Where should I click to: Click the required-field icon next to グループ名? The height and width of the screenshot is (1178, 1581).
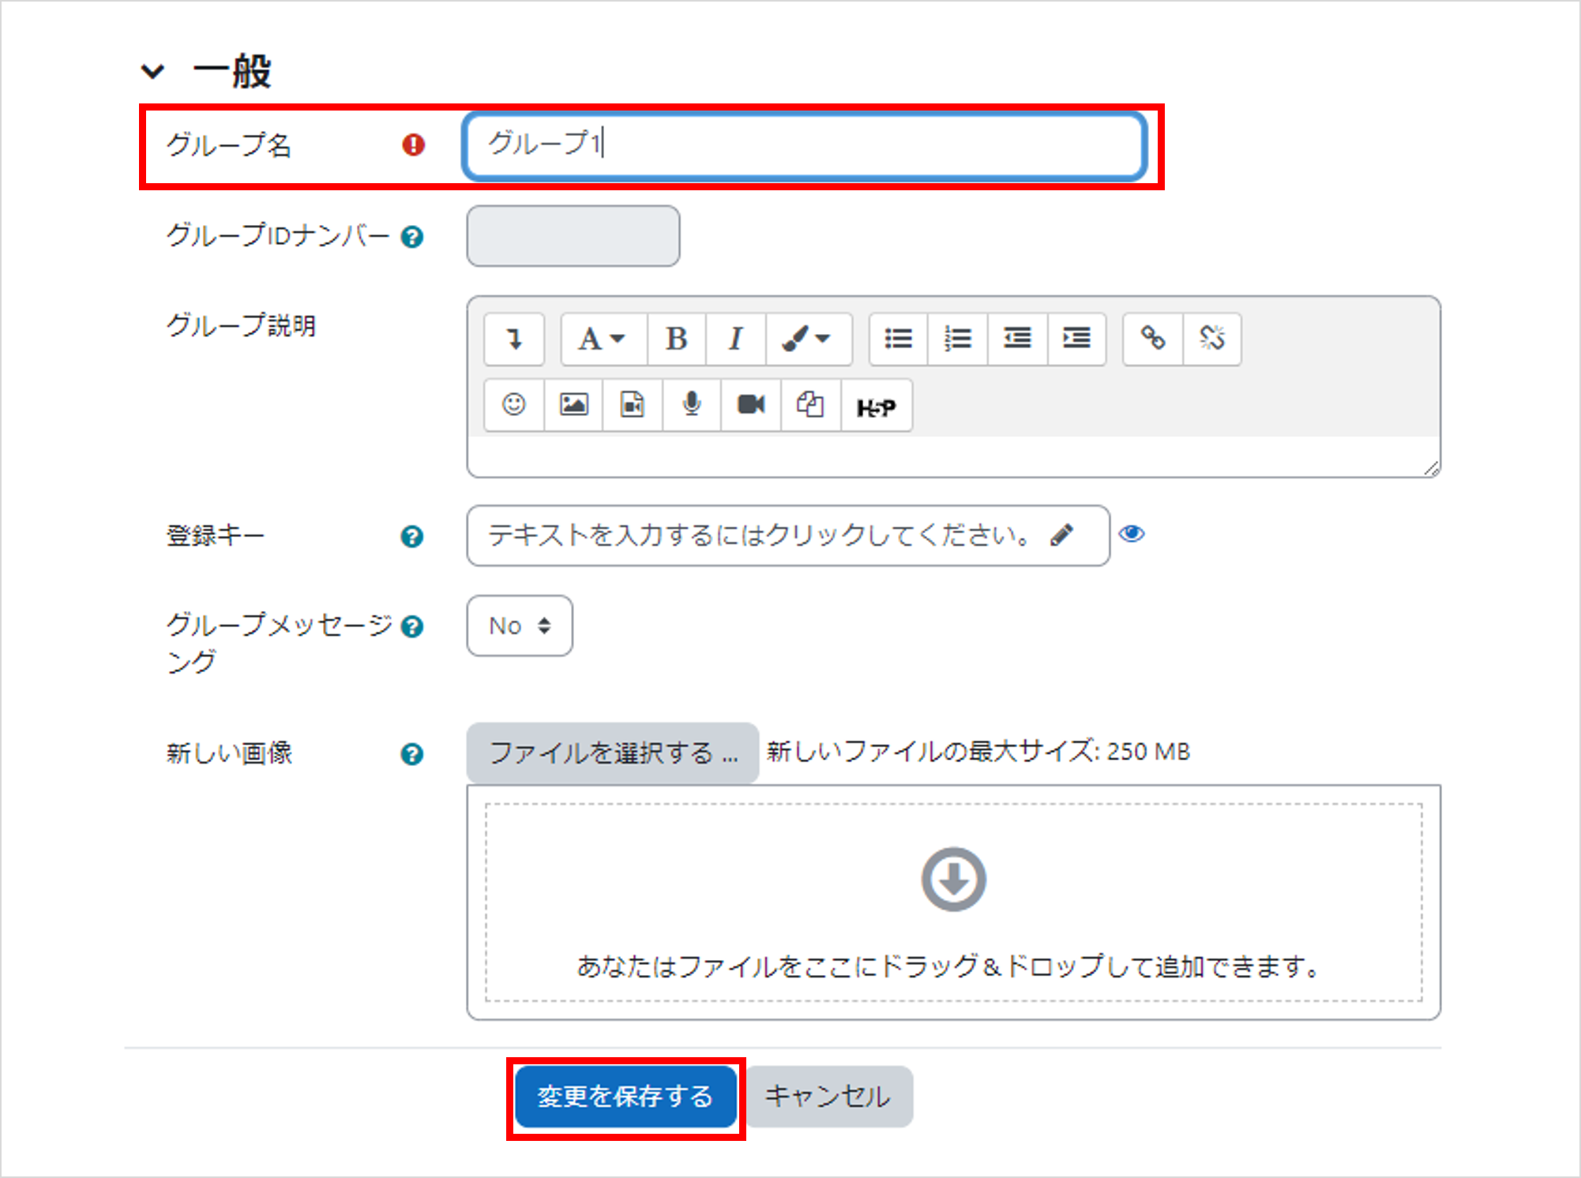pos(413,145)
